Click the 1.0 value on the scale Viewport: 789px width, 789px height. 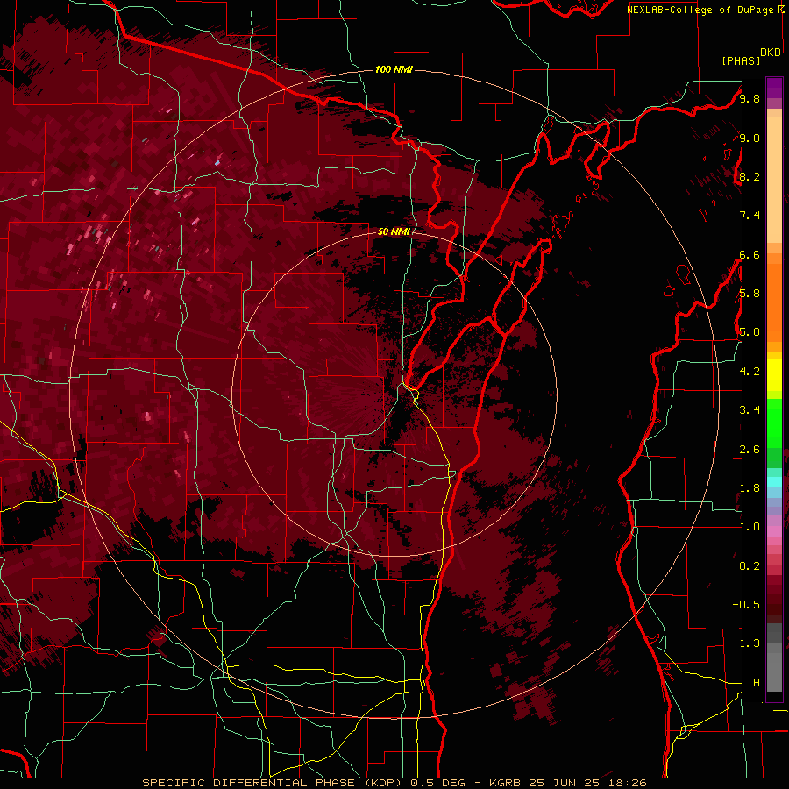[x=750, y=527]
